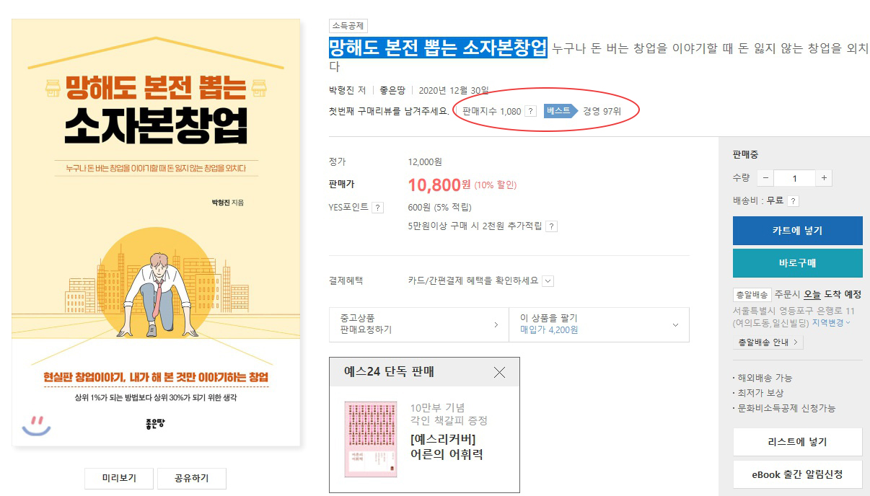Click the 리스트에 넣기 button
Viewport: 870px width, 496px height.
797,442
